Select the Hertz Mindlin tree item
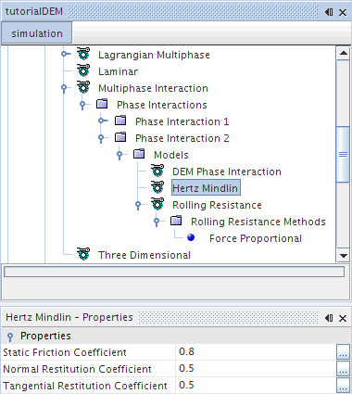 206,188
